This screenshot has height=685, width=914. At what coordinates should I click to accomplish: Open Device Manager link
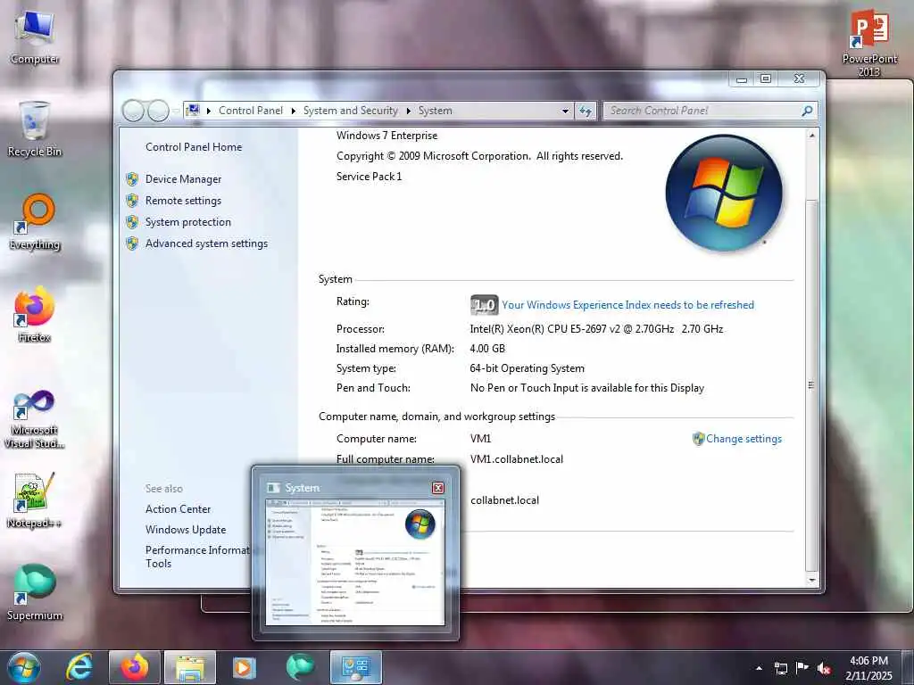pyautogui.click(x=184, y=179)
